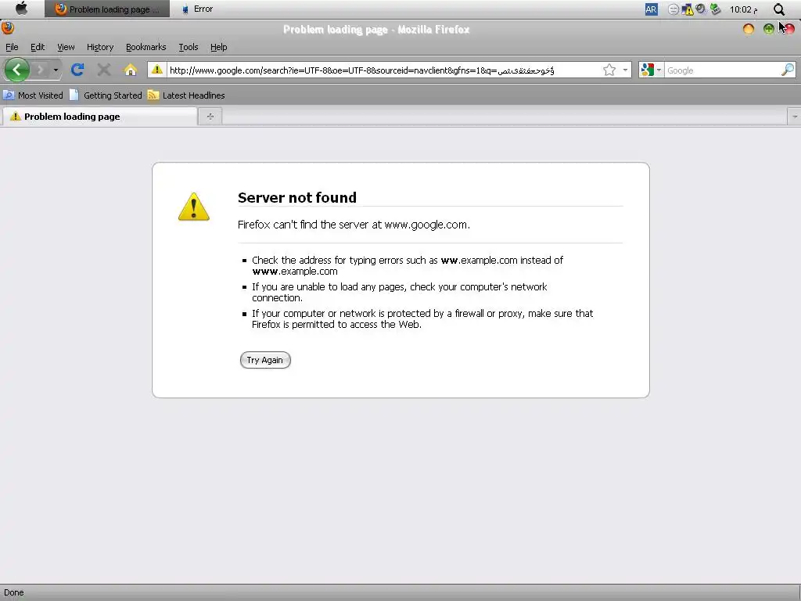Click the orange minimize window button
This screenshot has width=801, height=601.
coord(749,29)
